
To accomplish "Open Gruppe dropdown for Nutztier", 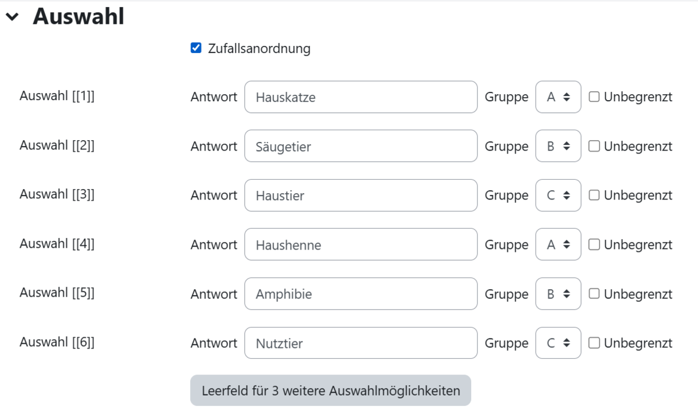I will coord(558,343).
